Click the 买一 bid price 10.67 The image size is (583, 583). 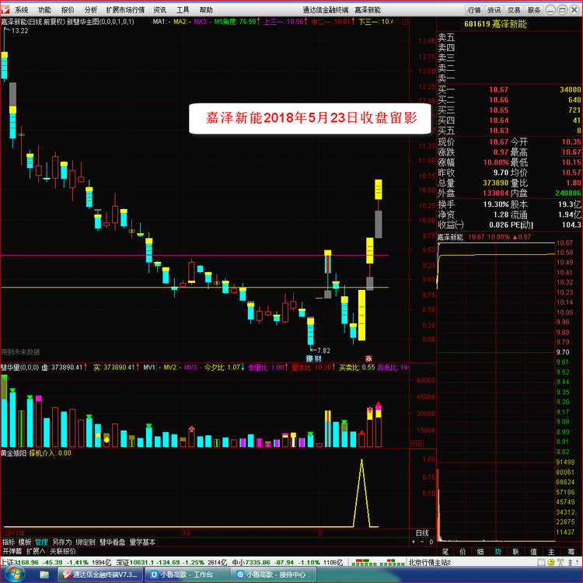tap(498, 89)
